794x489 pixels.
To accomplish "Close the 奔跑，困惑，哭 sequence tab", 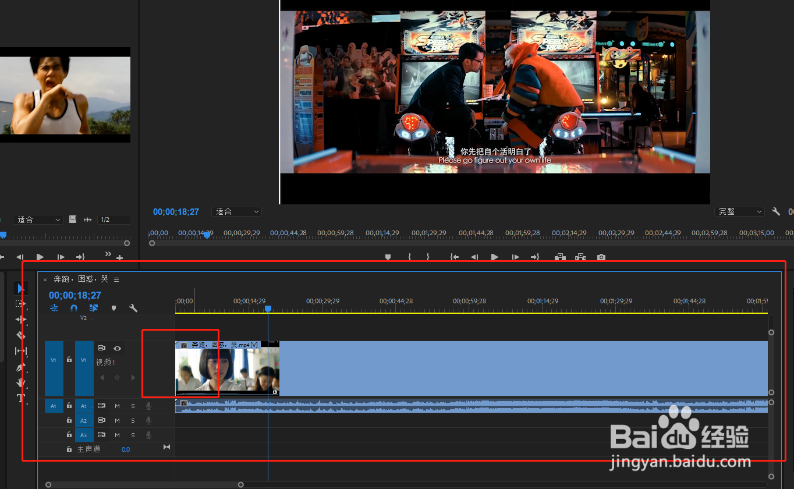I will [45, 279].
